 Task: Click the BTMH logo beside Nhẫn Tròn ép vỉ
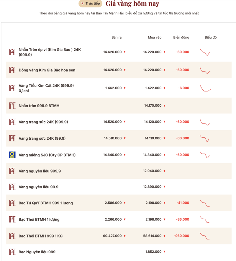pos(12,52)
